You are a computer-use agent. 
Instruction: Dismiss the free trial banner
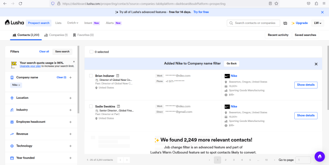click(x=322, y=12)
